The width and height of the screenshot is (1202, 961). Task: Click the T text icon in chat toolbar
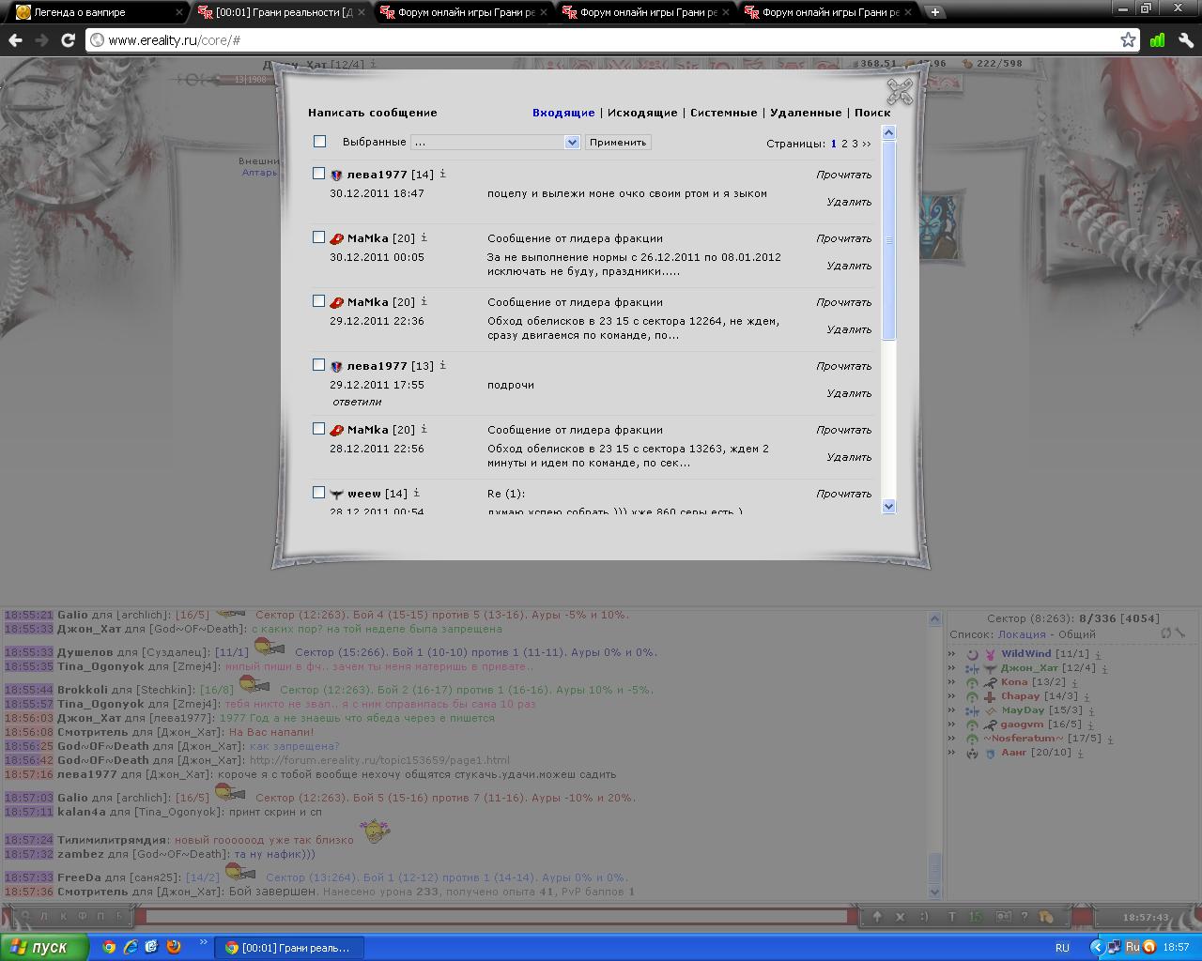[951, 917]
